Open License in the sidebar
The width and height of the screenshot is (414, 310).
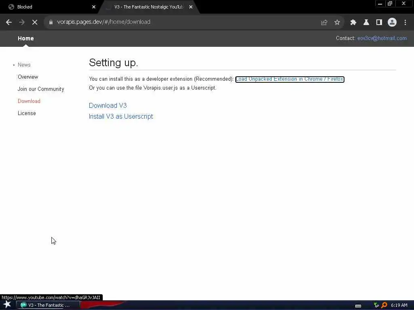pos(27,113)
